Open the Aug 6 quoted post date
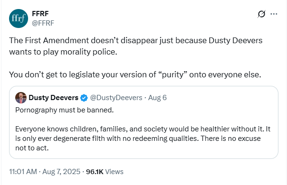The image size is (287, 185). (158, 98)
